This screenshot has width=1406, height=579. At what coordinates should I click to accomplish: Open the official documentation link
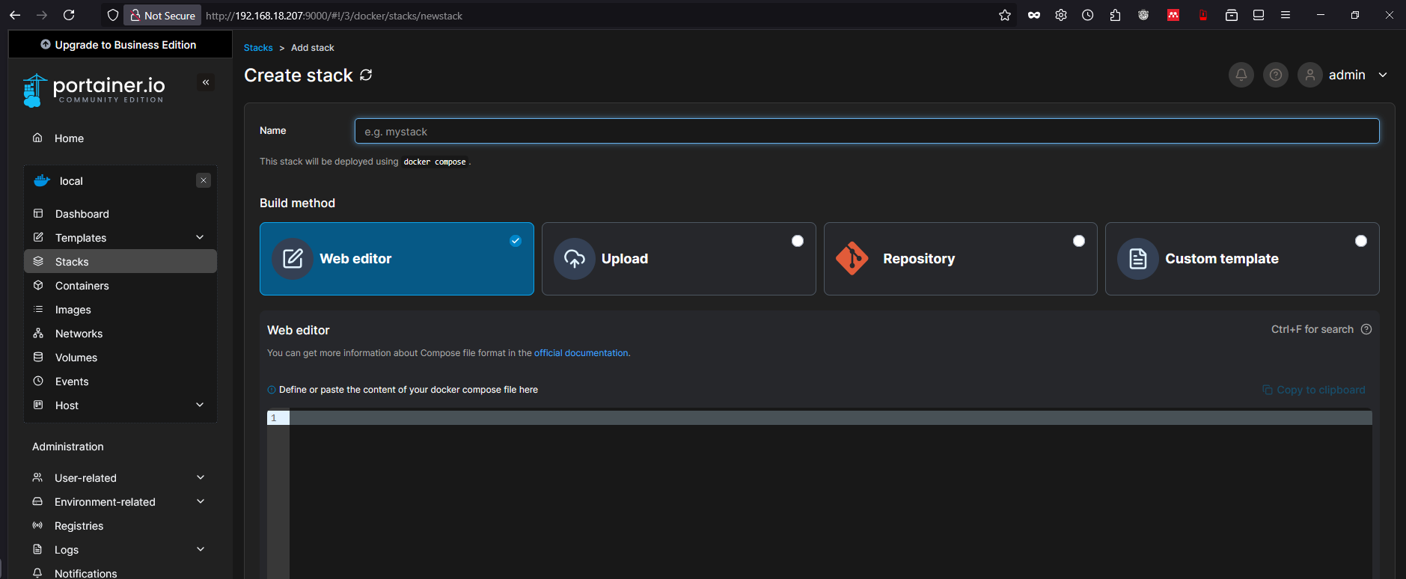pyautogui.click(x=581, y=353)
